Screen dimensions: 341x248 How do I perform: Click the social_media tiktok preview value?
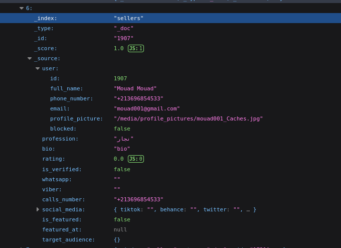(185, 209)
